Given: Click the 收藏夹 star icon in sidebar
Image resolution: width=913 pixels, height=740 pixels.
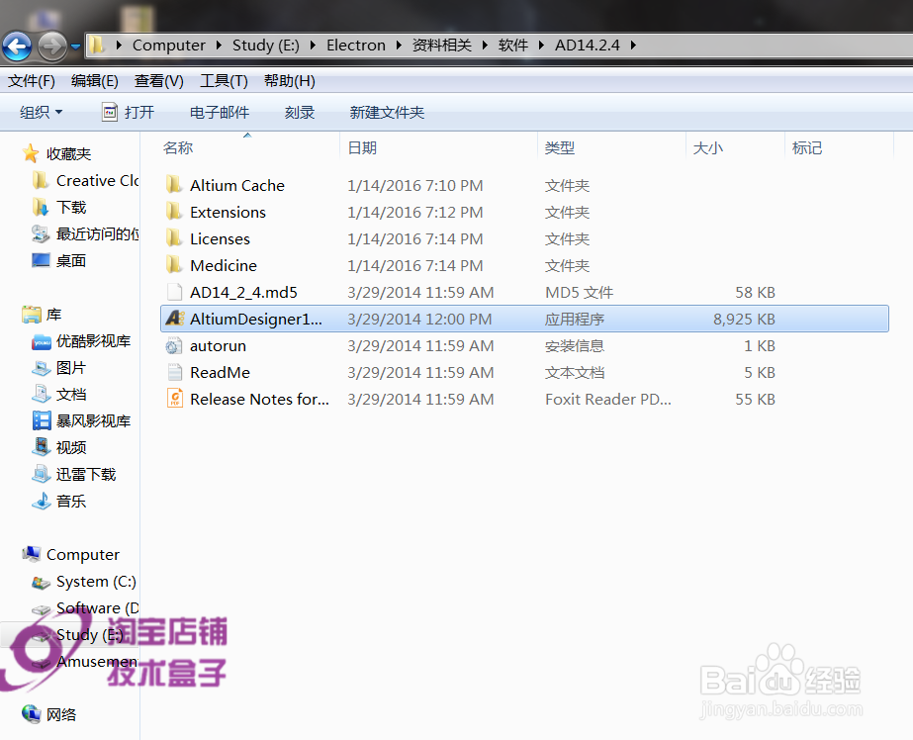Looking at the screenshot, I should coord(31,153).
